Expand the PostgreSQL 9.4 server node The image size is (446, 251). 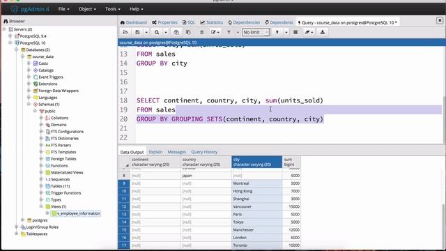click(10, 36)
